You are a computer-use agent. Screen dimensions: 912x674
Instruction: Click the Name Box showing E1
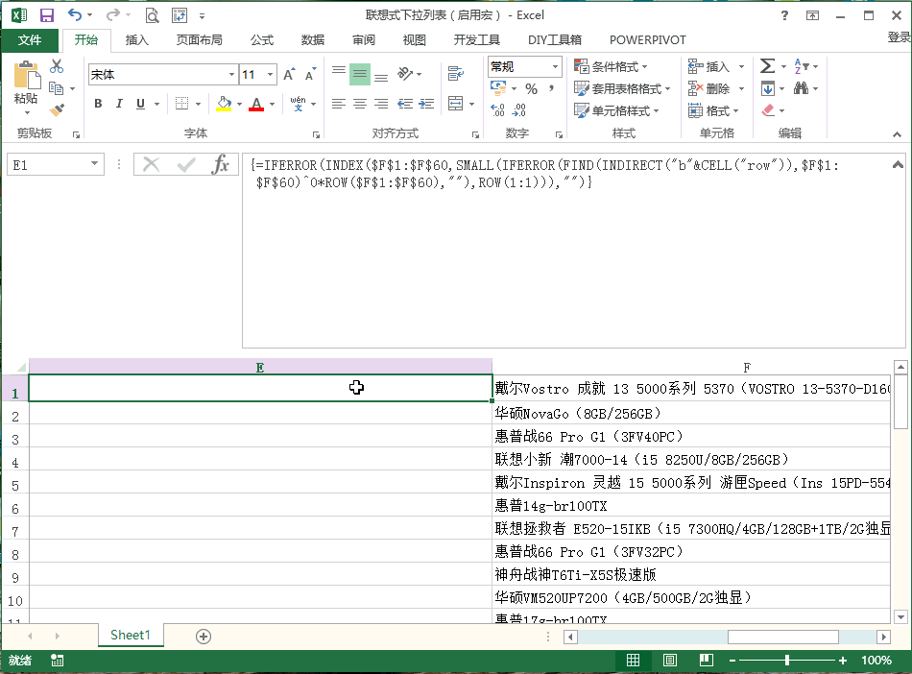56,164
